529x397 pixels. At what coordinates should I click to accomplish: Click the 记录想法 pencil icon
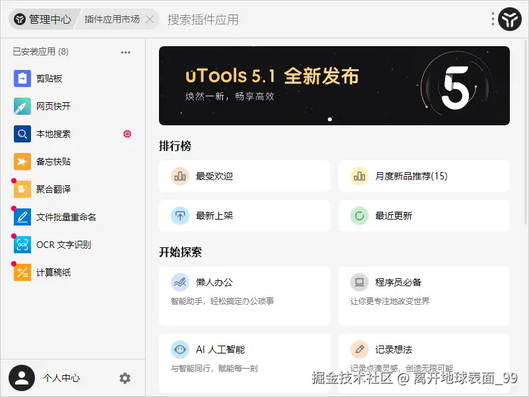[x=359, y=350]
